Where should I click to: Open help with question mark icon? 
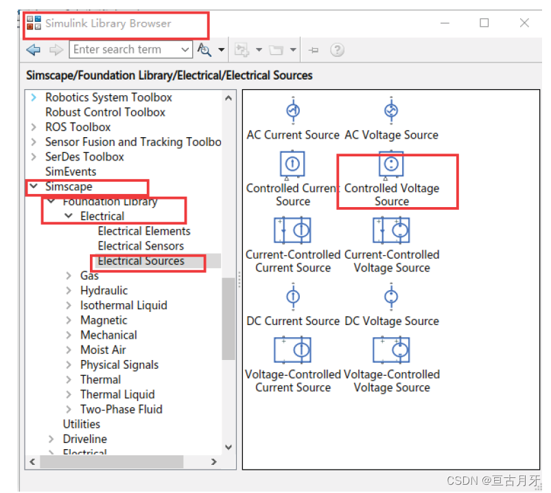[x=337, y=50]
